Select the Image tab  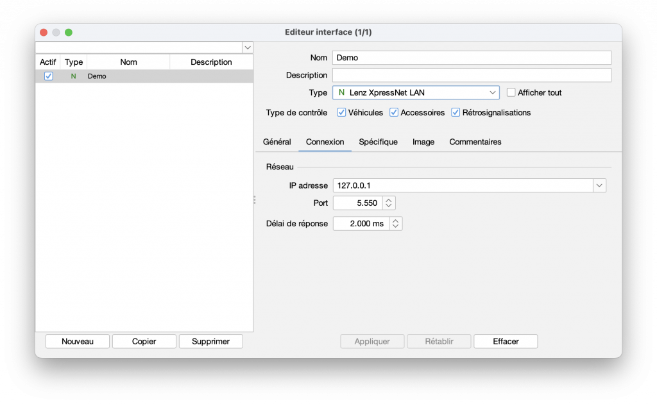pos(423,142)
